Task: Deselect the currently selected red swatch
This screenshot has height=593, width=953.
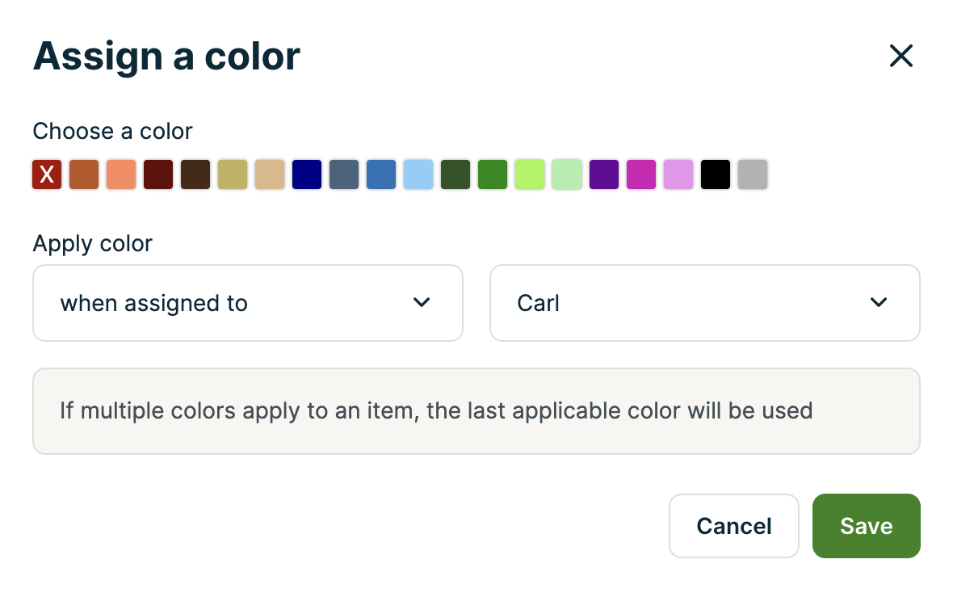Action: click(46, 174)
